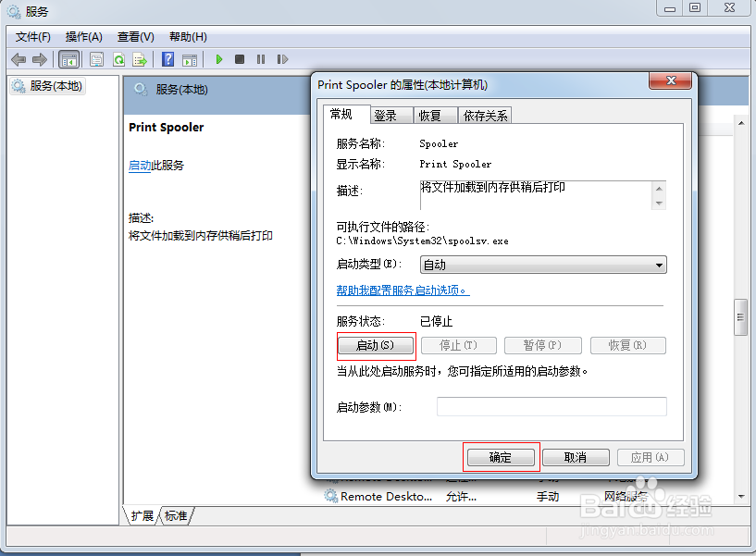Image resolution: width=756 pixels, height=556 pixels.
Task: Switch to the 扩展 bottom tab
Action: tap(142, 516)
